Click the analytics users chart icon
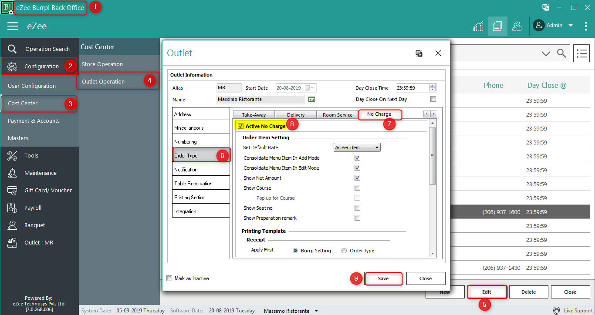Screen dimensions: 595x315 click(x=517, y=26)
